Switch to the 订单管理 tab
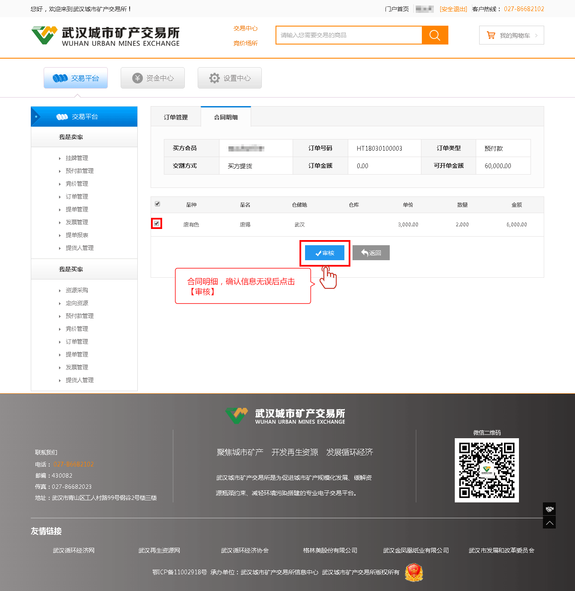575x591 pixels. pos(176,117)
